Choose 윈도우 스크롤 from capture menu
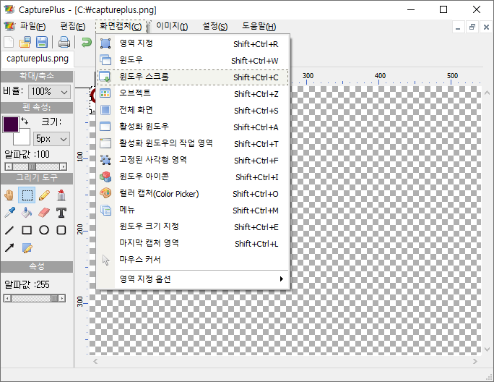 tap(192, 77)
